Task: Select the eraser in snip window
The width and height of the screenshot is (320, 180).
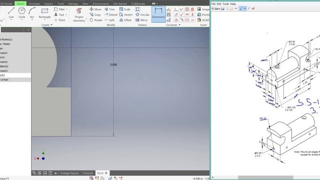Action: [253, 8]
